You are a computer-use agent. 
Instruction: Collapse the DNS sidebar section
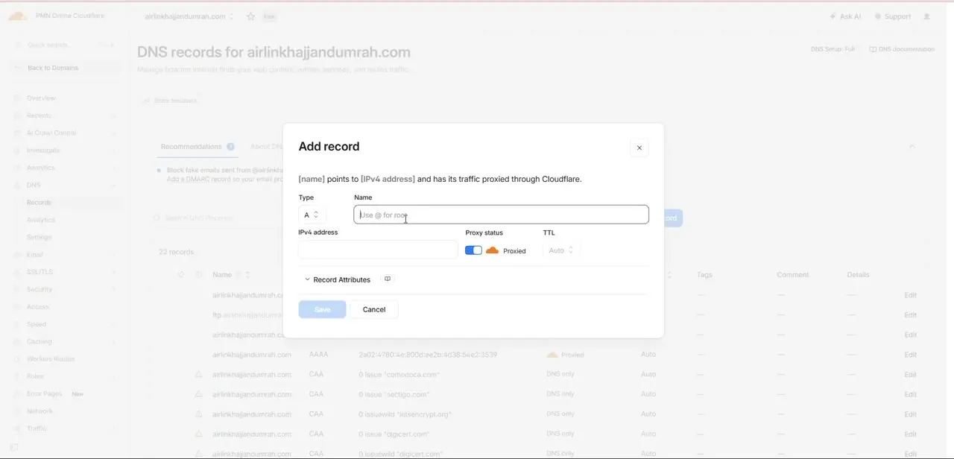point(65,185)
